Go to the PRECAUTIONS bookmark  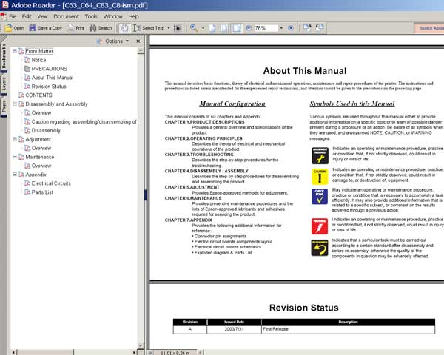[50, 69]
